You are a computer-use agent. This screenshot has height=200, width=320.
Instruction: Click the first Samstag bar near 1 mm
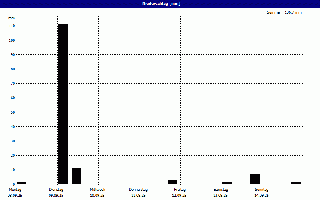point(227,183)
